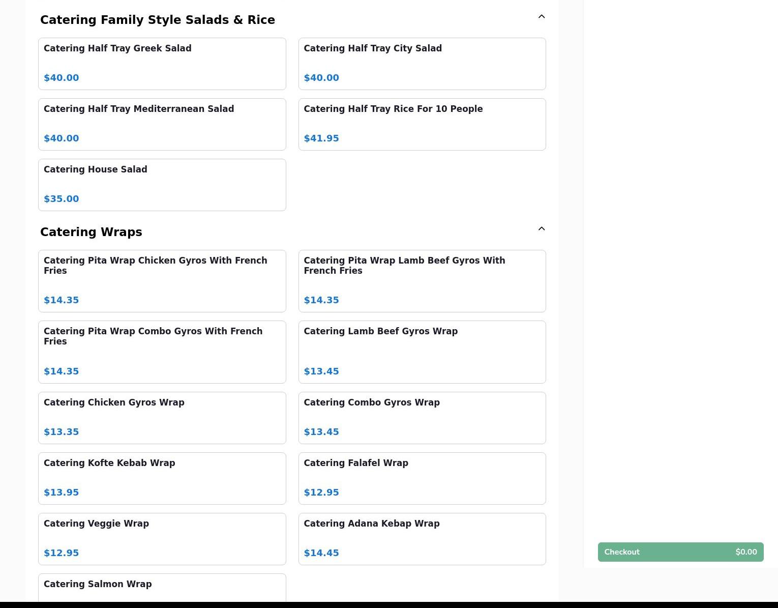Open Catering Lamb Beef Gyros Wrap

pos(422,352)
